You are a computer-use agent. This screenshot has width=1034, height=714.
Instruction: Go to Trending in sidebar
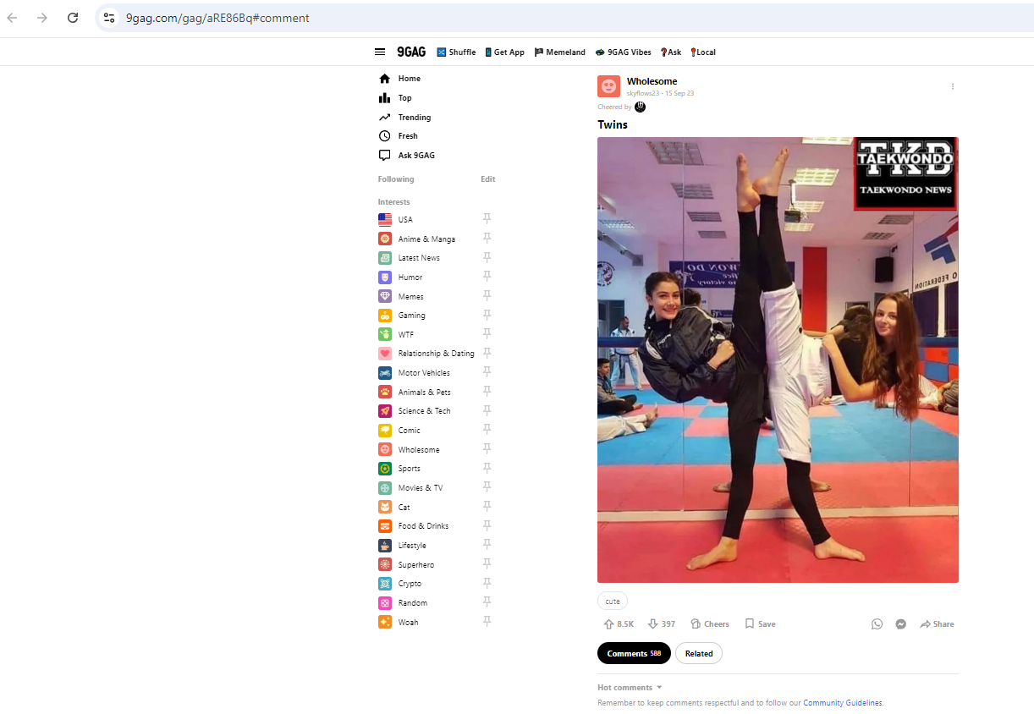point(414,118)
